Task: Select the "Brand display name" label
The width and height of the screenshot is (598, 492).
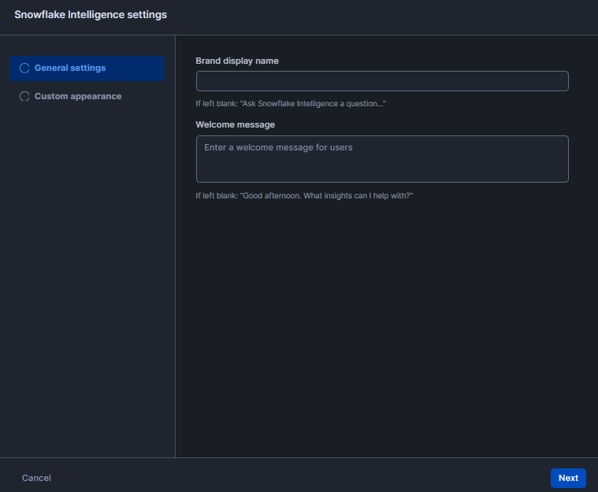Action: click(237, 61)
